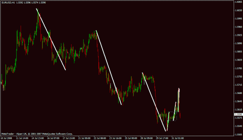Click the 22 Jul 08:00 time label
Viewport: 243px width, 140px height.
click(x=100, y=138)
